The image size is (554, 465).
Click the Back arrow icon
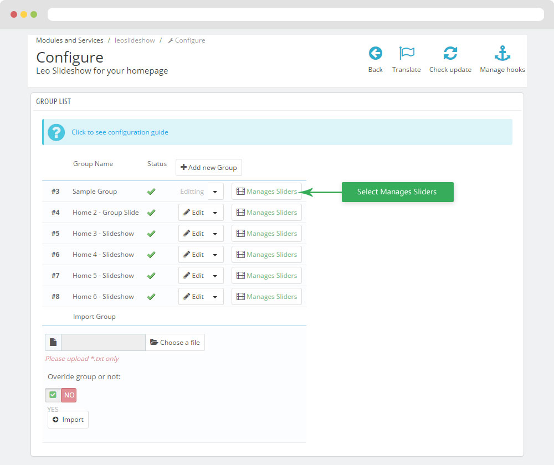point(375,53)
